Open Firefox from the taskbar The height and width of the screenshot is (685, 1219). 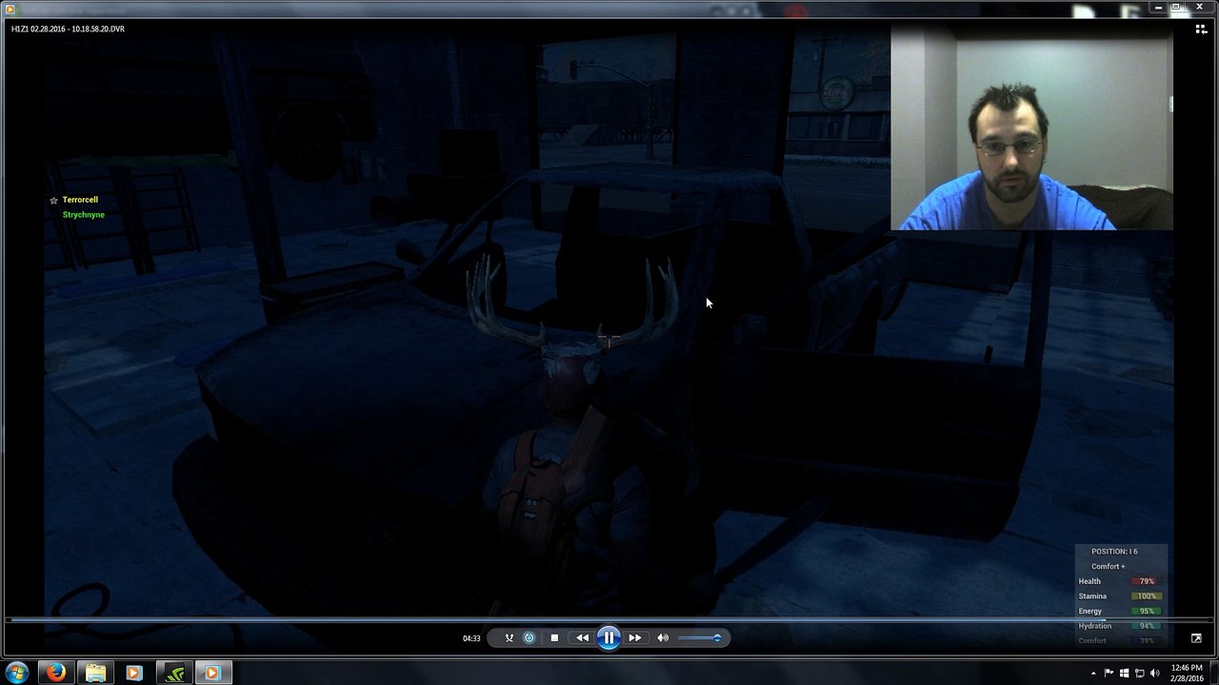point(56,673)
